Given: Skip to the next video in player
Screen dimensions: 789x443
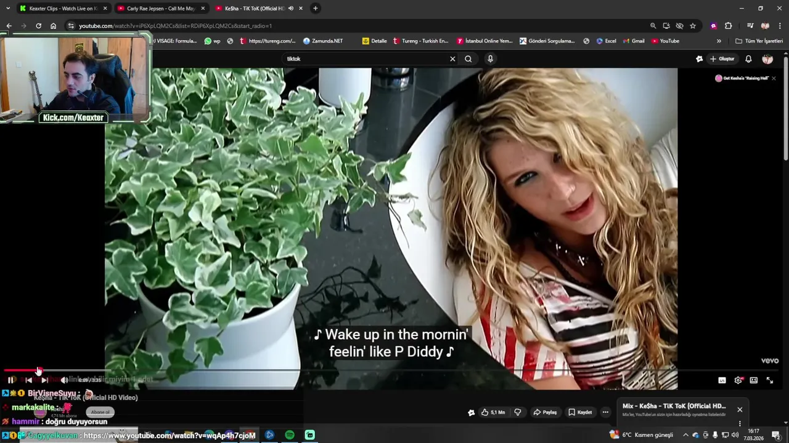Looking at the screenshot, I should tap(44, 380).
